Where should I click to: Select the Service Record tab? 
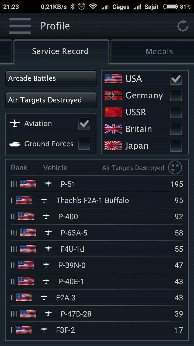(60, 51)
